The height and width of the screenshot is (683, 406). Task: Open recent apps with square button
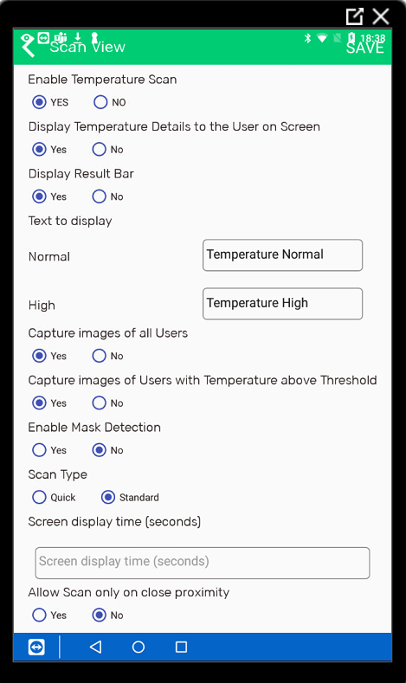tap(181, 647)
